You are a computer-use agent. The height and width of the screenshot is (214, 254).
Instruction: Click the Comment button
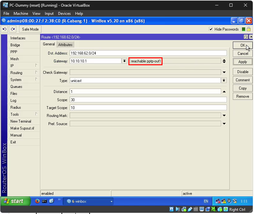tap(243, 80)
